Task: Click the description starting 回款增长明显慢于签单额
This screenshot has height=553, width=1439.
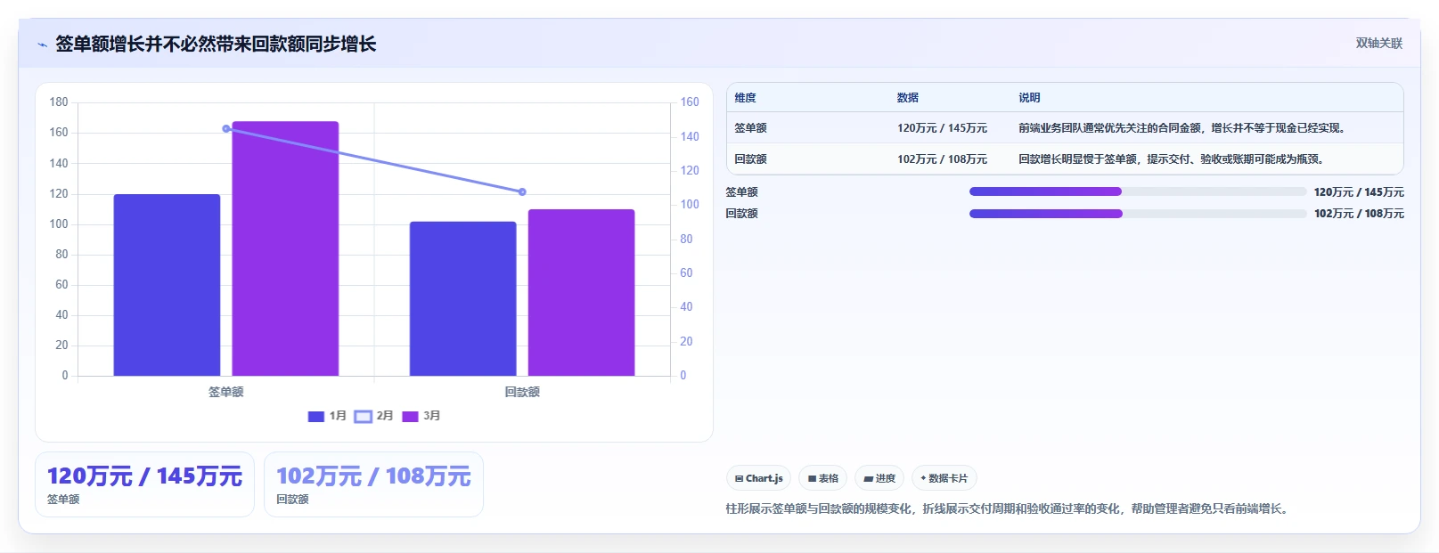Action: 1172,159
